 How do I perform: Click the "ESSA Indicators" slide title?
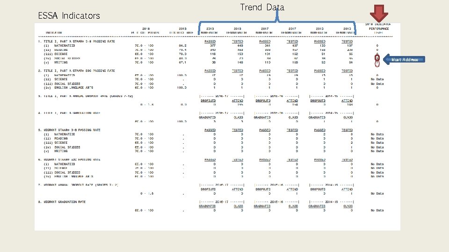tap(69, 15)
